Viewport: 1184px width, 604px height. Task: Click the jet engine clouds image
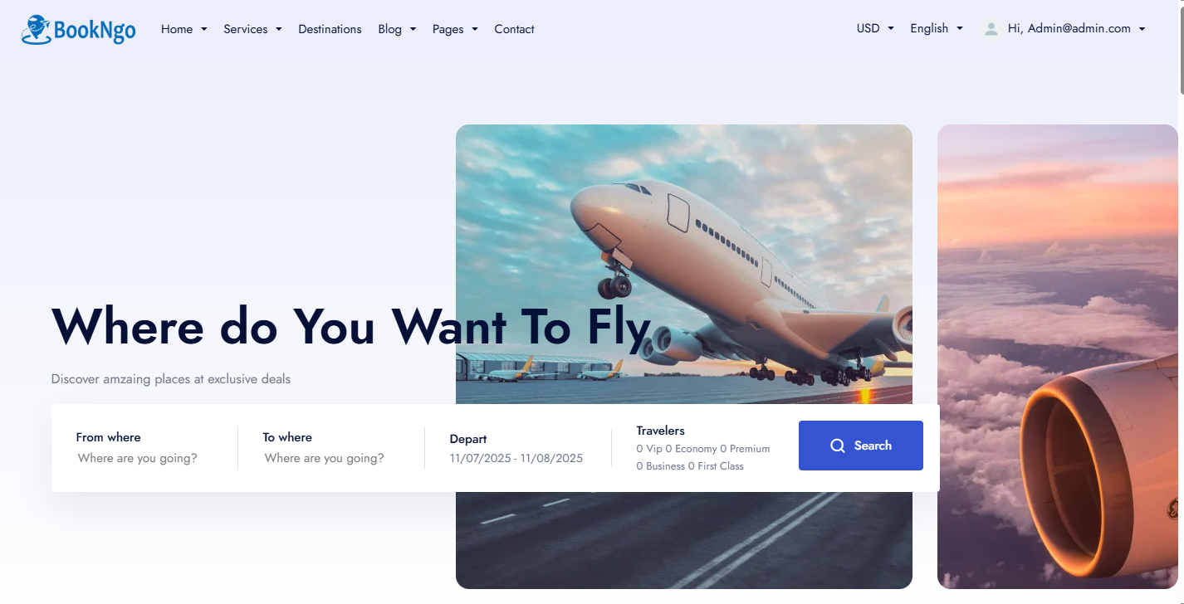coord(1058,357)
